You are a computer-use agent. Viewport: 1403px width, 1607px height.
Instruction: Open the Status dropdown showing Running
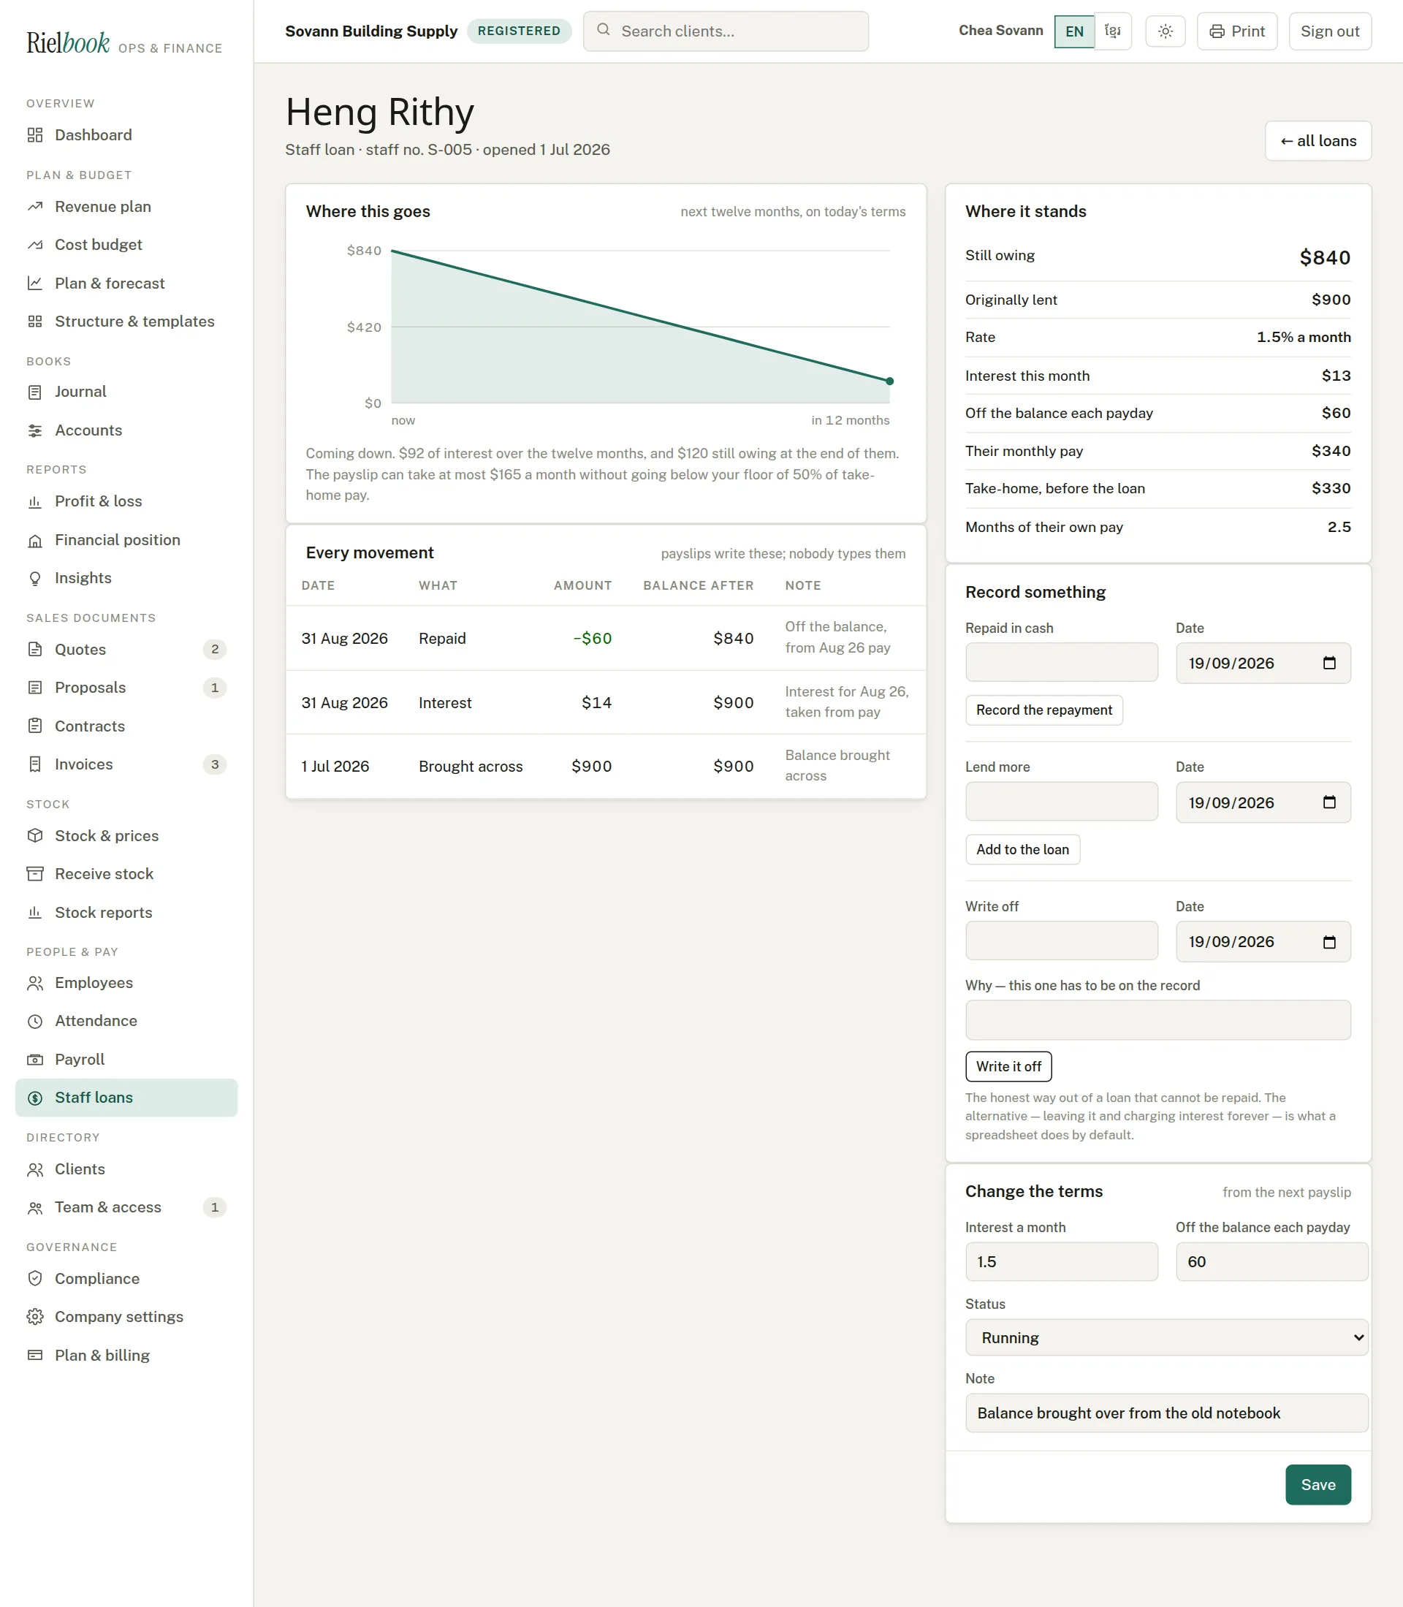[1166, 1337]
